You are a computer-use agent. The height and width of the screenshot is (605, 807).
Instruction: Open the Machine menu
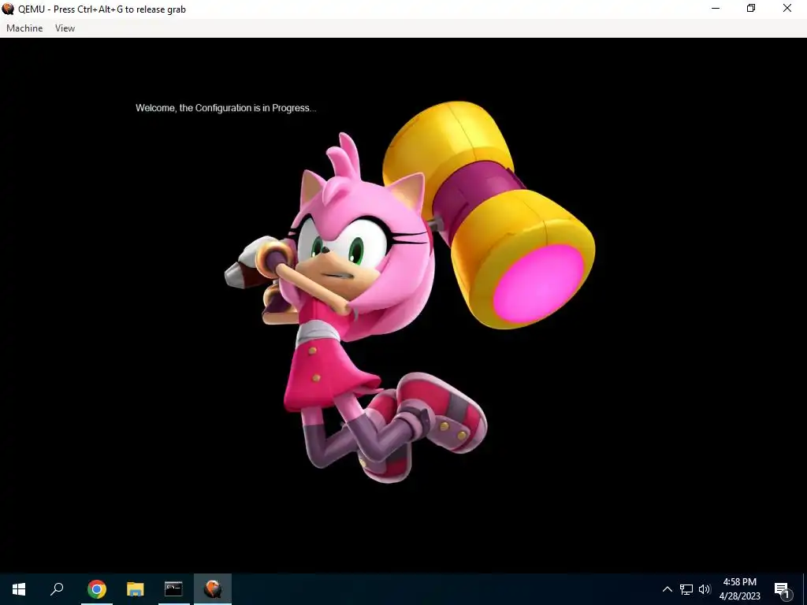pyautogui.click(x=24, y=28)
